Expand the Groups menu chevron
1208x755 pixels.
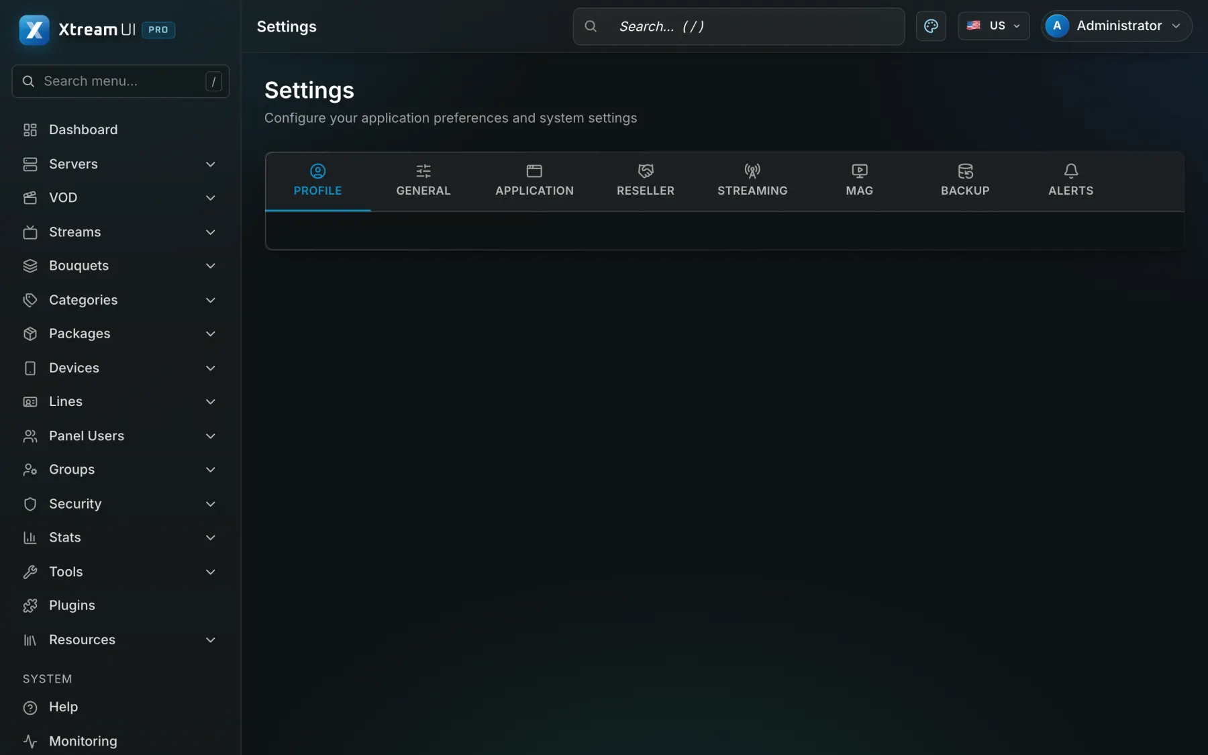click(x=210, y=470)
